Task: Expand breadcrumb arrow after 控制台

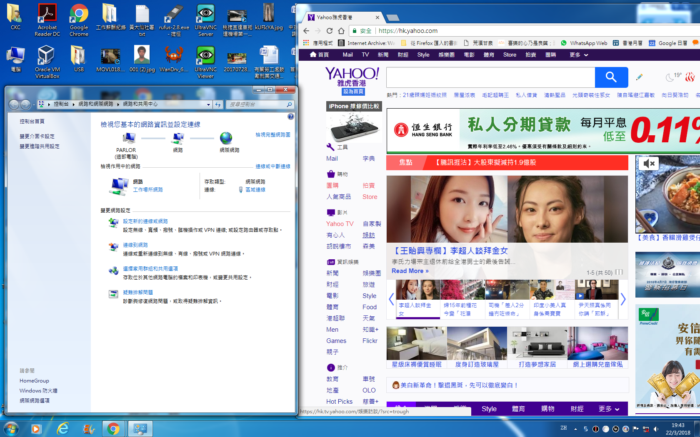Action: (x=73, y=104)
